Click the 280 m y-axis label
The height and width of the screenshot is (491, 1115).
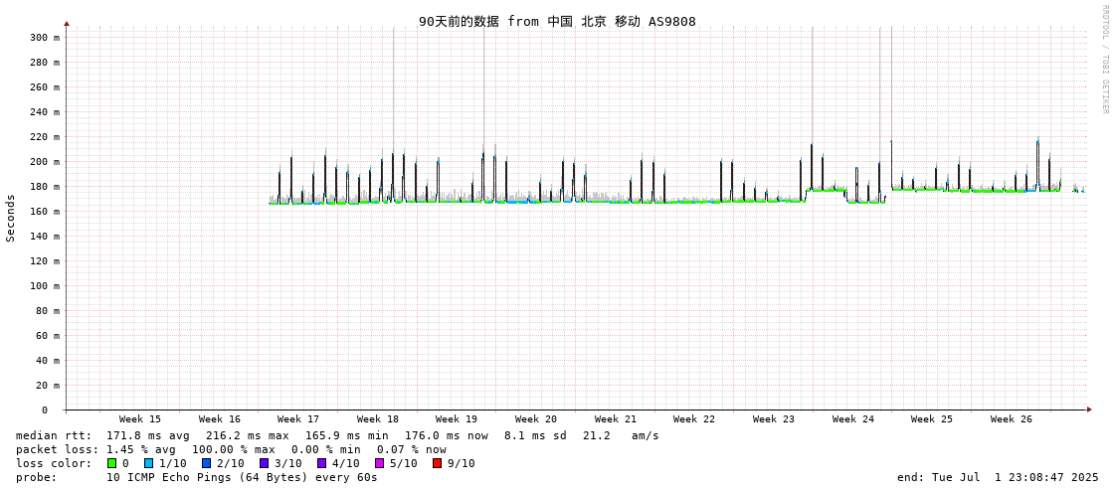[45, 62]
